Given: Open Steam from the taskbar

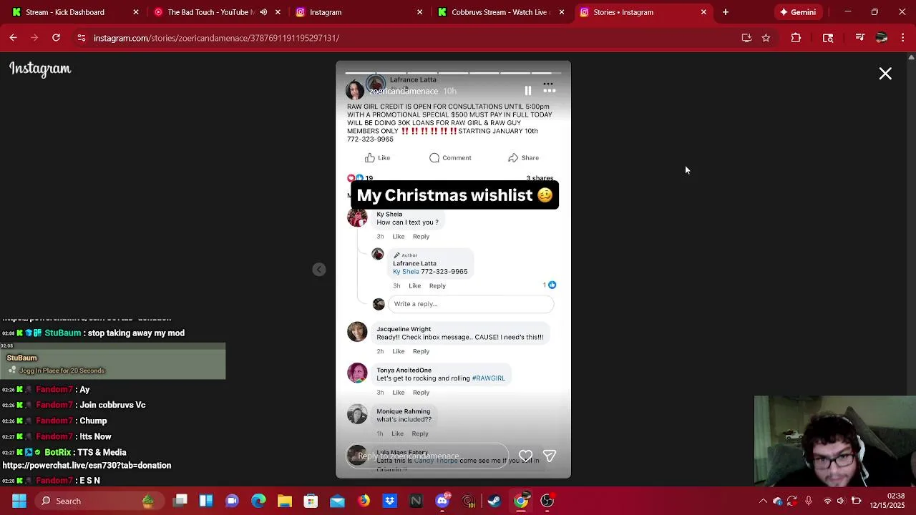Looking at the screenshot, I should [x=494, y=501].
